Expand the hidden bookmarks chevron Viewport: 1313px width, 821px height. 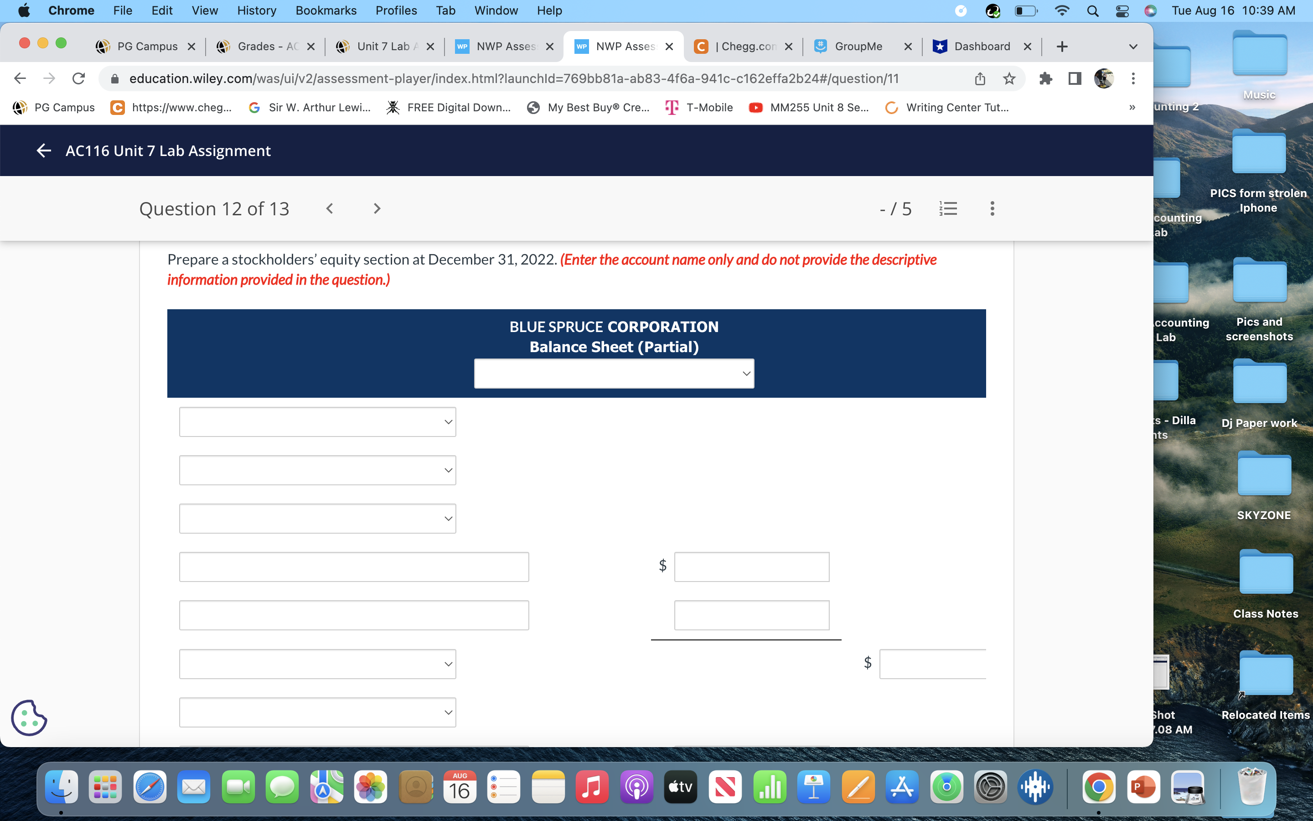1132,108
